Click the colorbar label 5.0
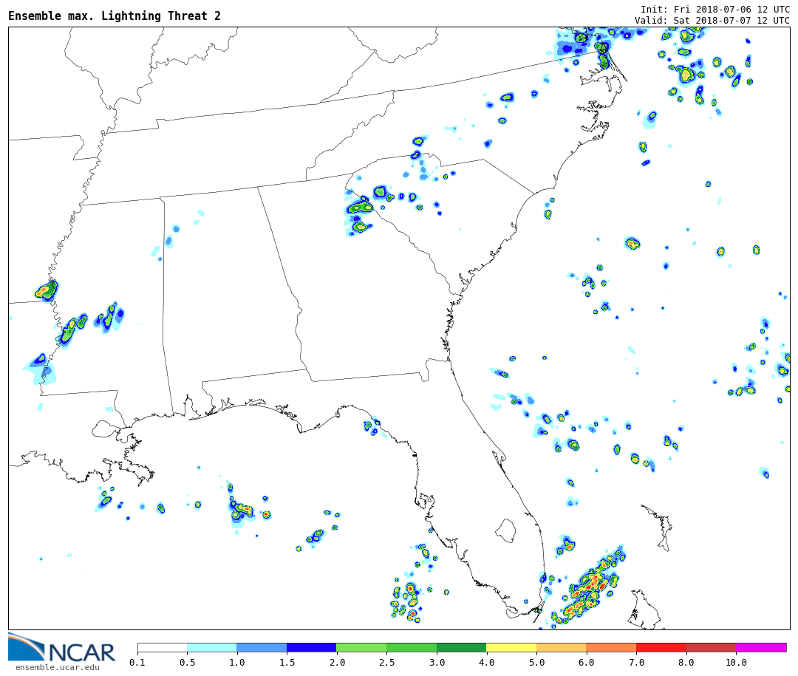This screenshot has height=676, width=798. 536,662
